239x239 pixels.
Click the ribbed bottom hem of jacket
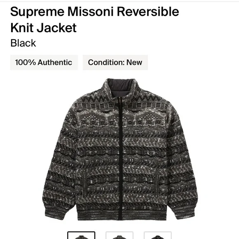tap(121, 214)
